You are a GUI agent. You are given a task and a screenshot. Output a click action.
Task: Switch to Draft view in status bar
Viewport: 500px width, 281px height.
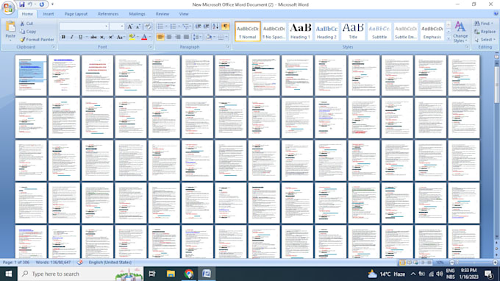pyautogui.click(x=429, y=263)
